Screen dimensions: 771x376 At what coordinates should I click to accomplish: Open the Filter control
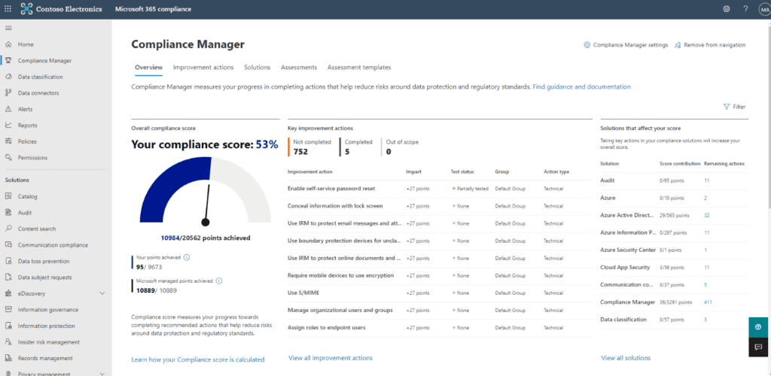[734, 107]
